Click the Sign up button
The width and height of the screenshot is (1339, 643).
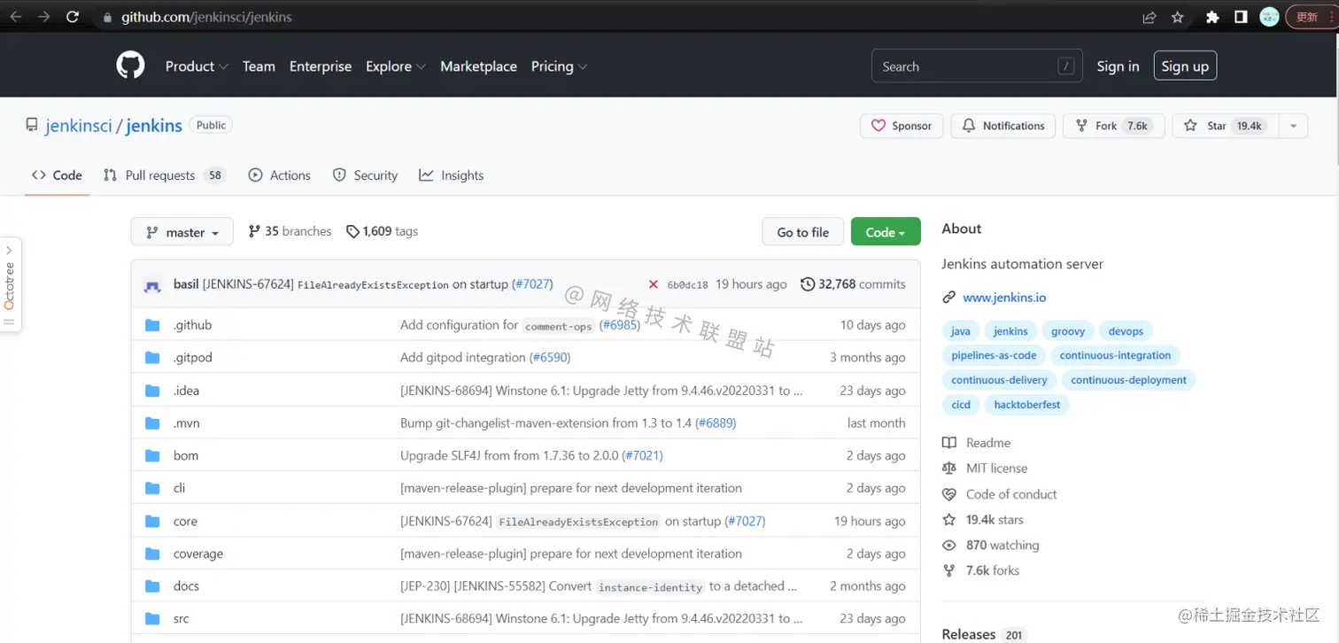tap(1185, 66)
